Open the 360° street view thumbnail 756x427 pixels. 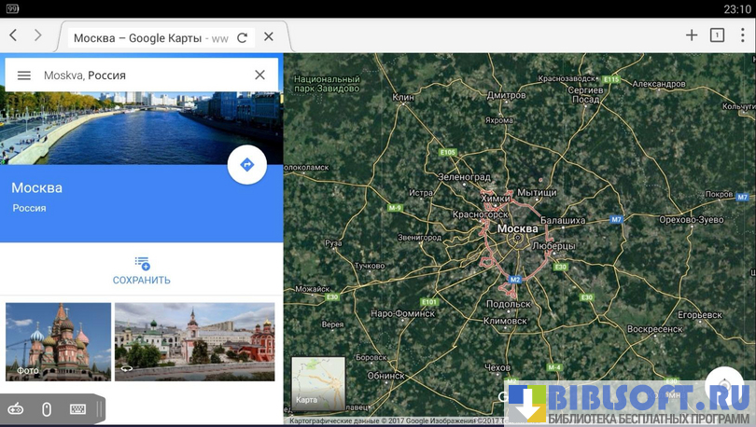[194, 341]
